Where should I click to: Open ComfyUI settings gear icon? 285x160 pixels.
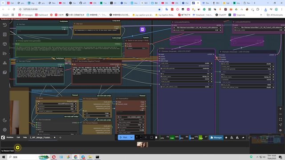click(x=5, y=130)
